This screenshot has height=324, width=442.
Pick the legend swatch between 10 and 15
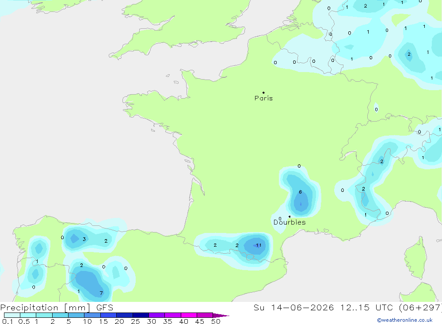(x=92, y=315)
